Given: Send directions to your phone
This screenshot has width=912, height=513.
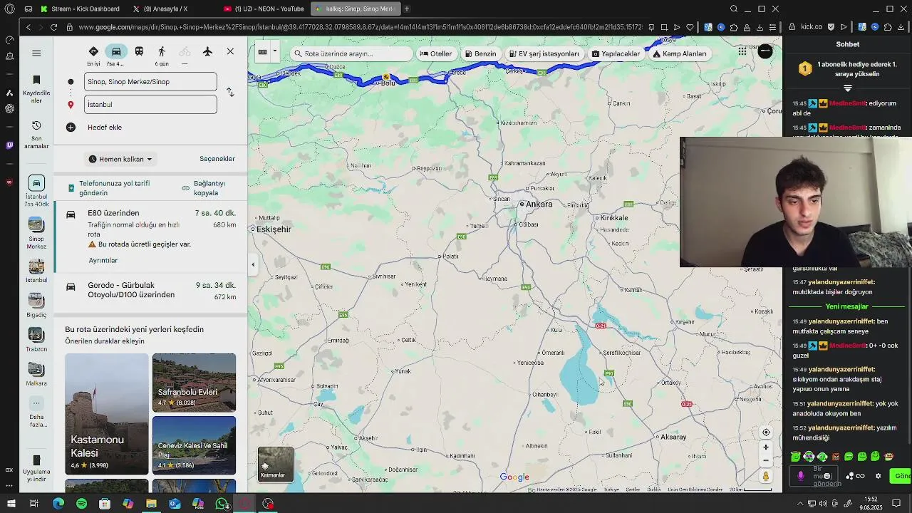Looking at the screenshot, I should pyautogui.click(x=108, y=188).
